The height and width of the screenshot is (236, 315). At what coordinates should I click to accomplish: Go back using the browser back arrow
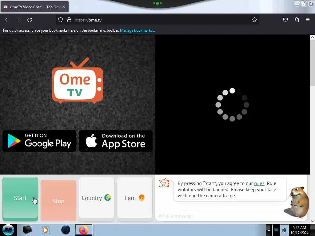[x=7, y=20]
